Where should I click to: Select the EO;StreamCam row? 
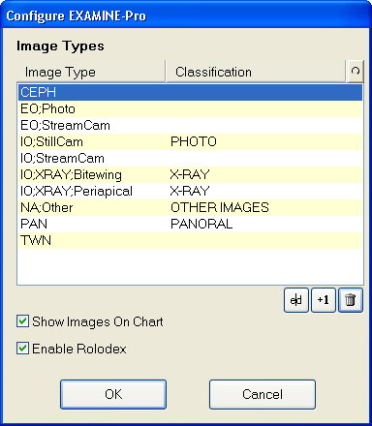pos(190,125)
